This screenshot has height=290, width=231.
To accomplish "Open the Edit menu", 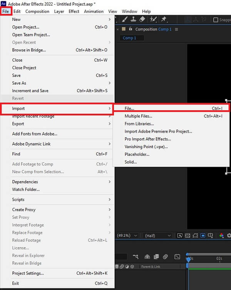I will [x=17, y=11].
